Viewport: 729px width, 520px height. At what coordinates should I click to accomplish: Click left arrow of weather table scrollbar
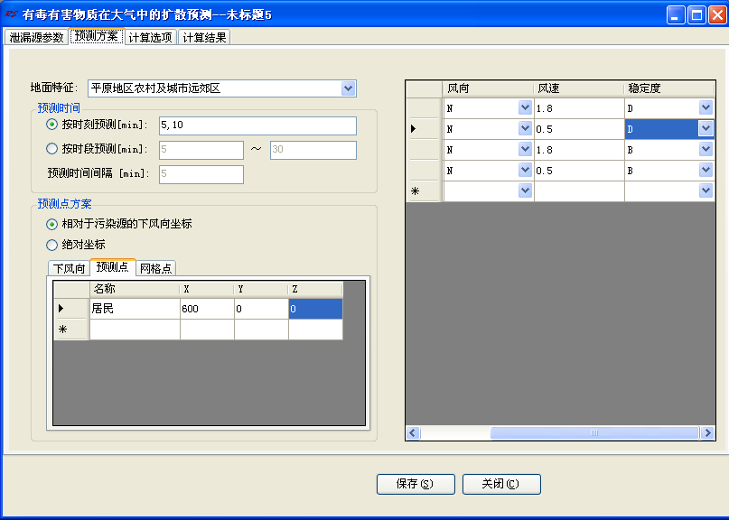click(413, 432)
